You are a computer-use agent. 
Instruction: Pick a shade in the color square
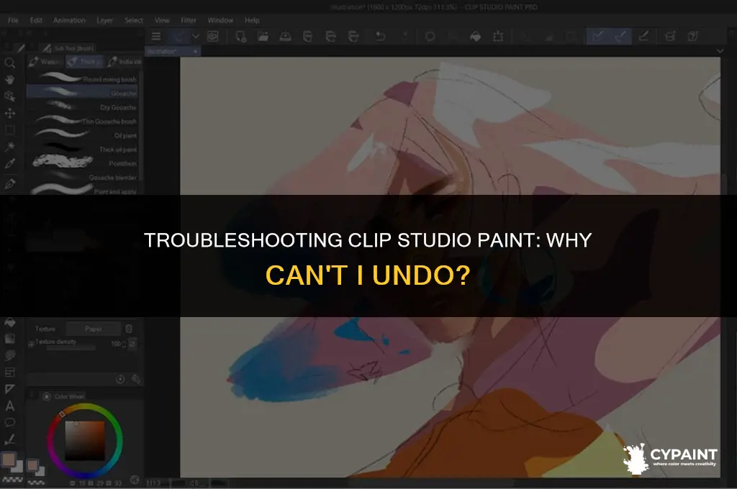[85, 441]
